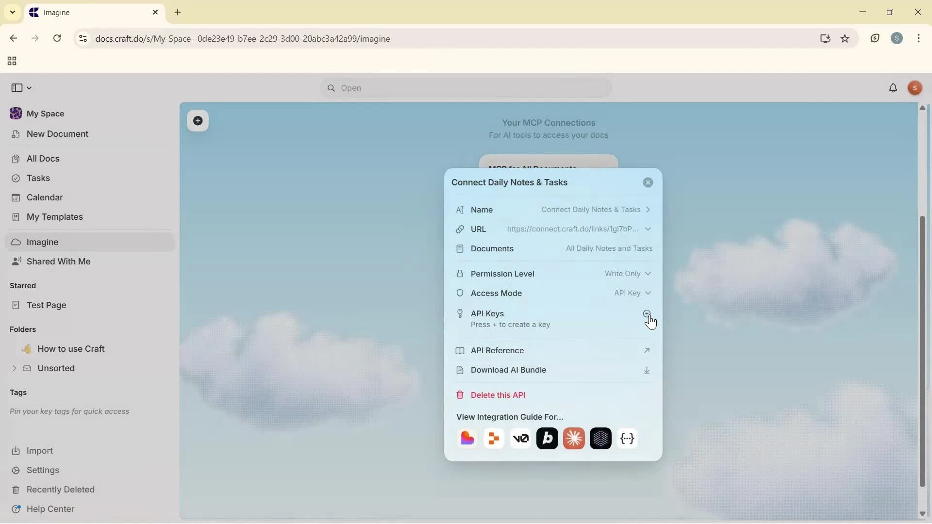Open the Imagine section in the sidebar

(42, 242)
